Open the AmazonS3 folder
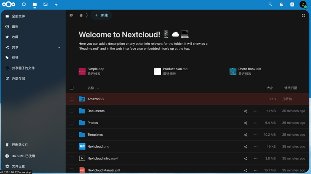311x174 pixels. coord(95,99)
